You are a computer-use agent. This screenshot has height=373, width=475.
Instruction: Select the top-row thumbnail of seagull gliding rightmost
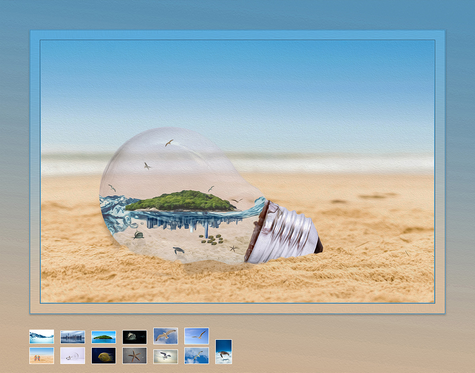[x=196, y=336]
